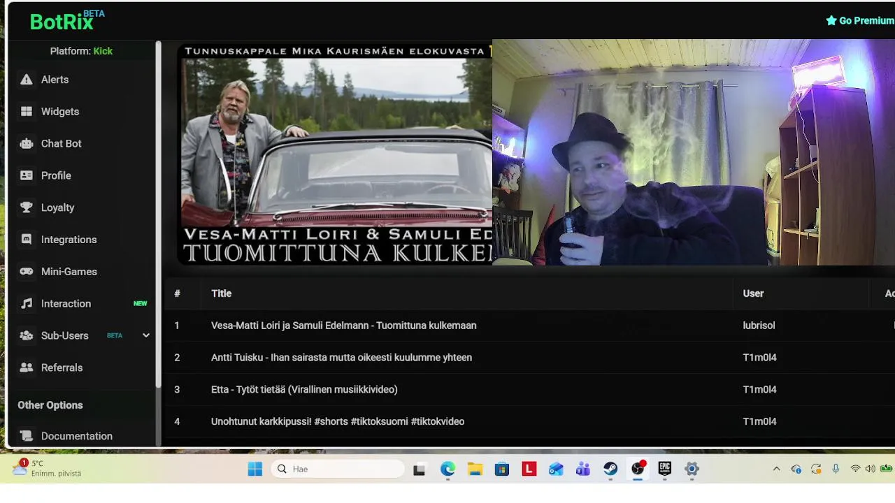
Task: Open the Referrals menu item
Action: point(62,367)
